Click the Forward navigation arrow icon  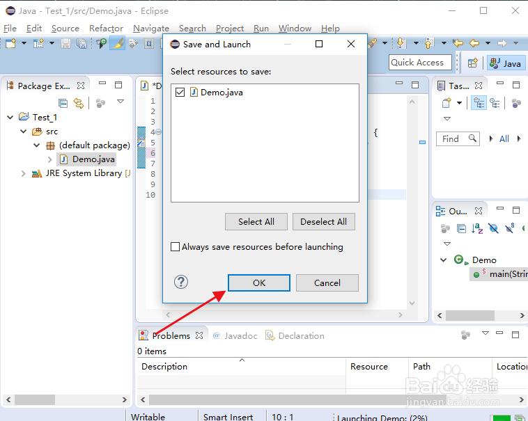coord(502,43)
